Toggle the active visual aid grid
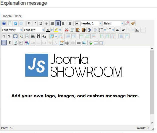The image size is (157, 133). click(x=4, y=43)
